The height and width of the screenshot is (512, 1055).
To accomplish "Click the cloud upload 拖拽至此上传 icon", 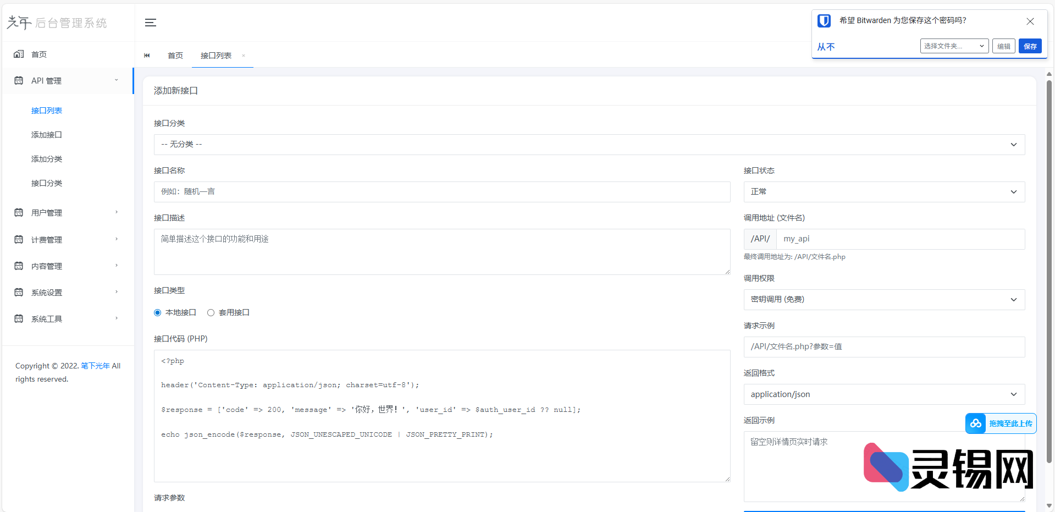I will (976, 423).
